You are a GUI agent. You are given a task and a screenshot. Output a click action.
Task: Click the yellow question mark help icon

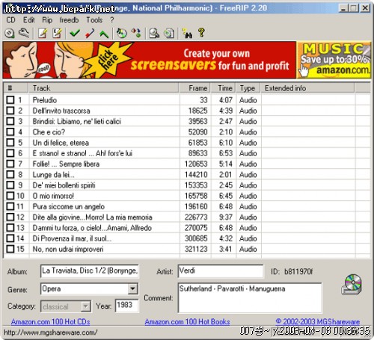(x=201, y=33)
